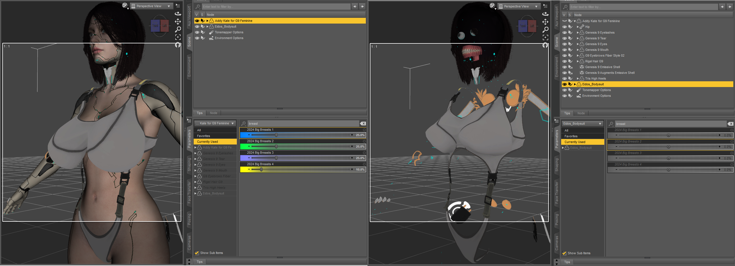This screenshot has width=735, height=266.
Task: Open Perspective View dropdown in right viewport
Action: coord(519,6)
